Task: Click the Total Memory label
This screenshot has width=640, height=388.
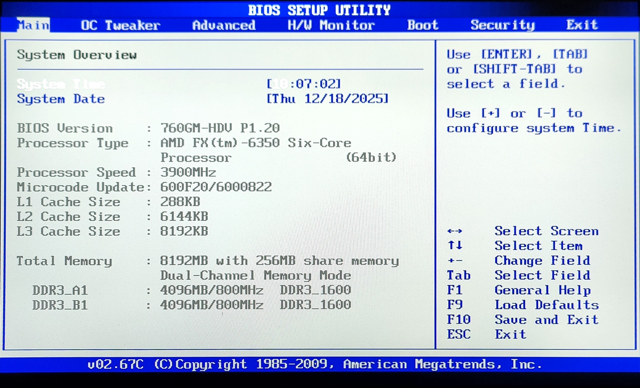Action: coord(65,261)
